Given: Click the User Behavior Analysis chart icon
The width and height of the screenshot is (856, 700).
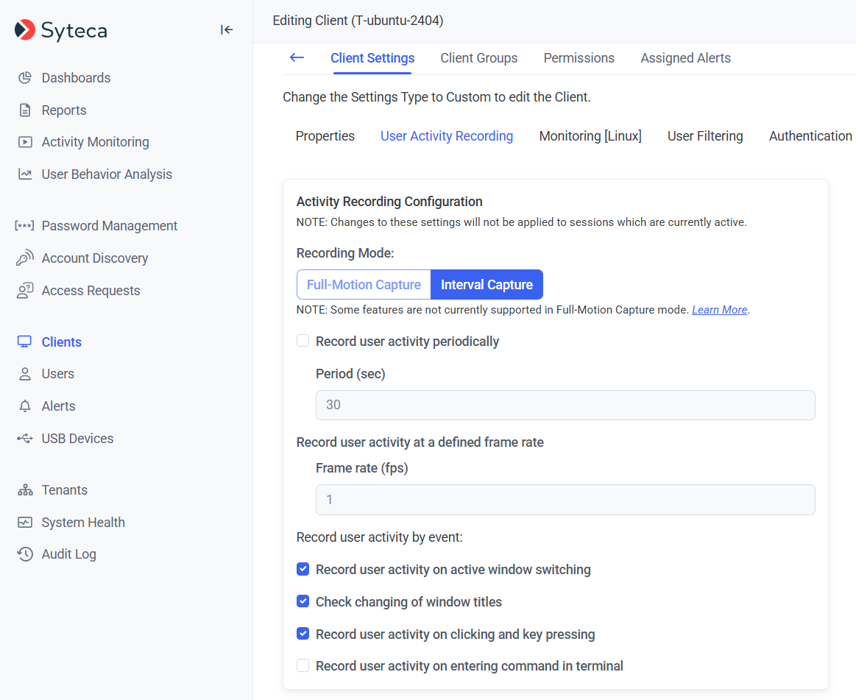Looking at the screenshot, I should pyautogui.click(x=25, y=174).
